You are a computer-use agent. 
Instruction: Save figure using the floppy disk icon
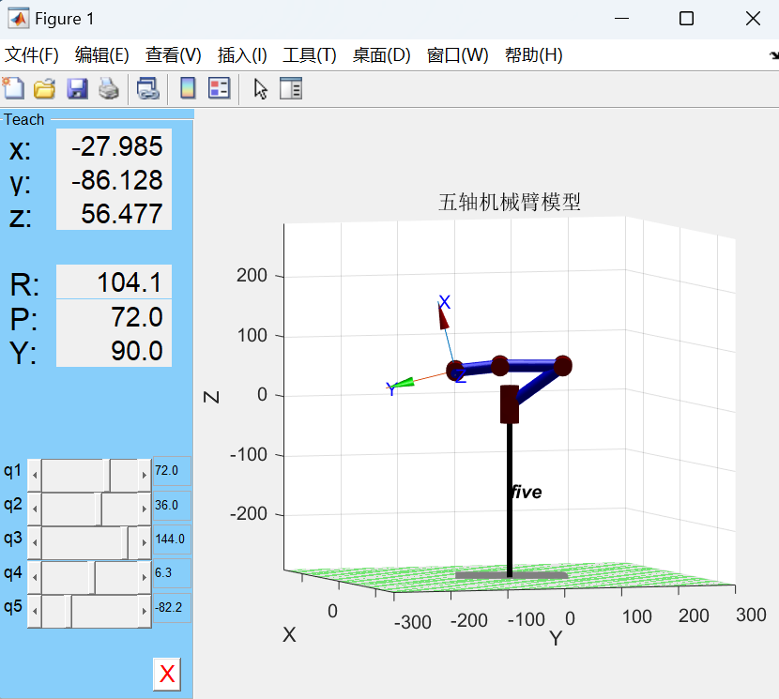tap(78, 89)
